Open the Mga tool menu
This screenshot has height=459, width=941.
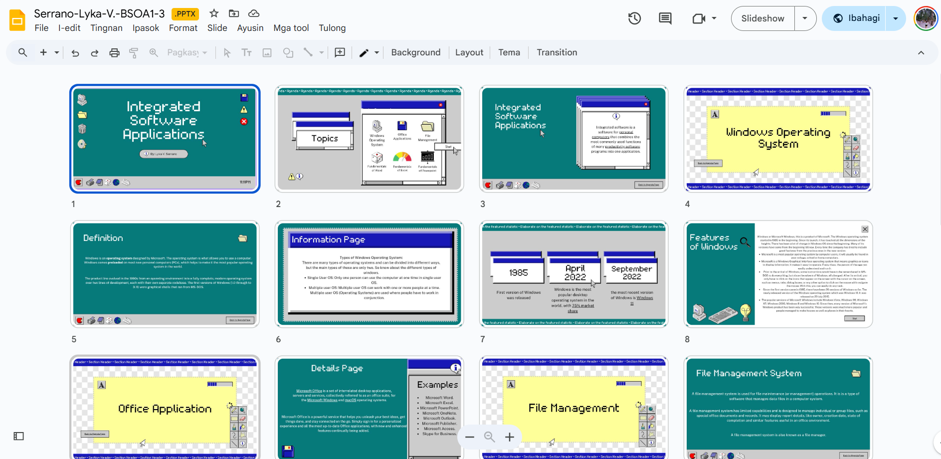tap(291, 28)
